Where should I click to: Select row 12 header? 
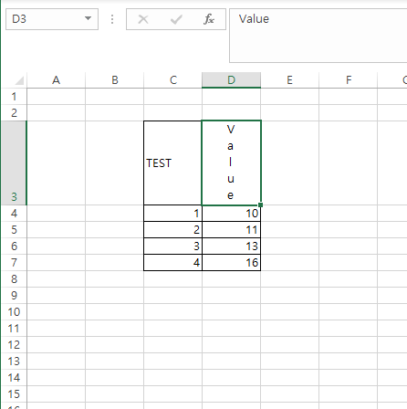click(14, 345)
